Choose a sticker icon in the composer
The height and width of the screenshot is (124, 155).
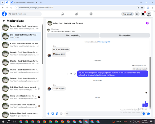(x=57, y=114)
